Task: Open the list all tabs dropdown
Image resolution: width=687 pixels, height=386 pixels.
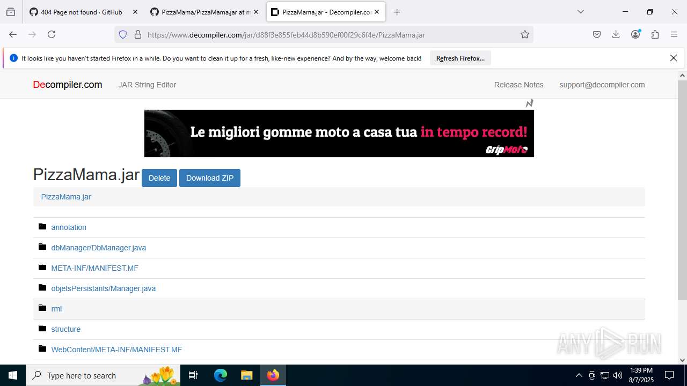Action: coord(581,12)
